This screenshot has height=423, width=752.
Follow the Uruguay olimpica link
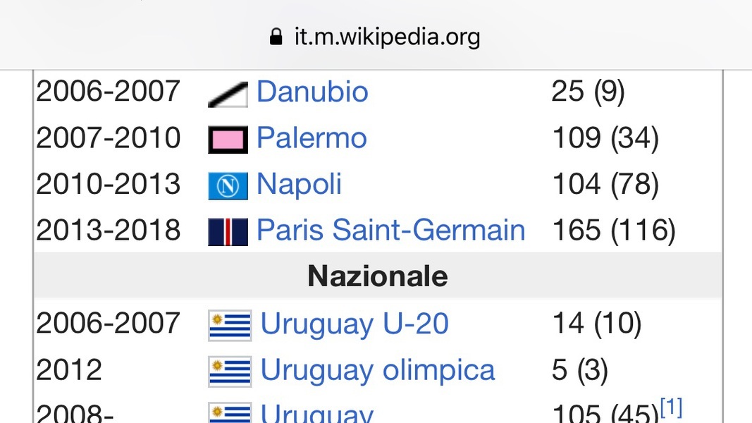click(x=378, y=369)
